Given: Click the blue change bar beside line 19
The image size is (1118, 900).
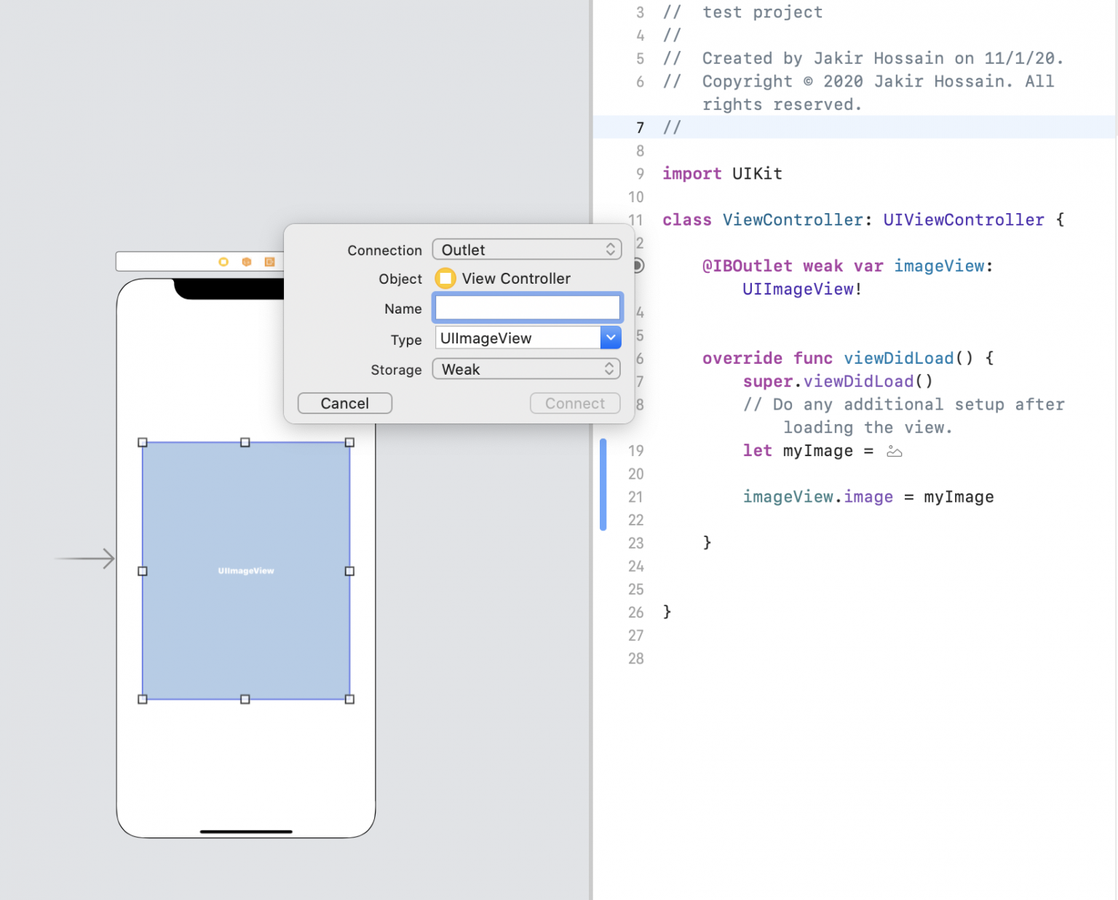Looking at the screenshot, I should tap(603, 485).
